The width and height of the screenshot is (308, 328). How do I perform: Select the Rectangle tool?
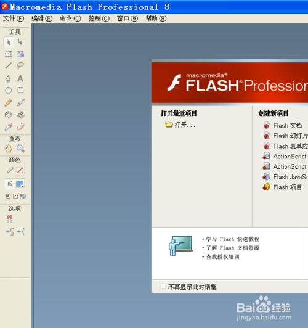click(x=20, y=90)
